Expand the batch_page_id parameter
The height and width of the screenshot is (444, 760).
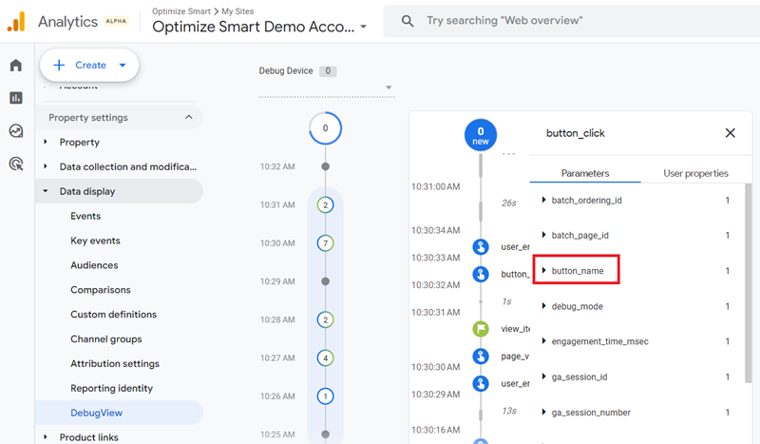[x=543, y=236]
